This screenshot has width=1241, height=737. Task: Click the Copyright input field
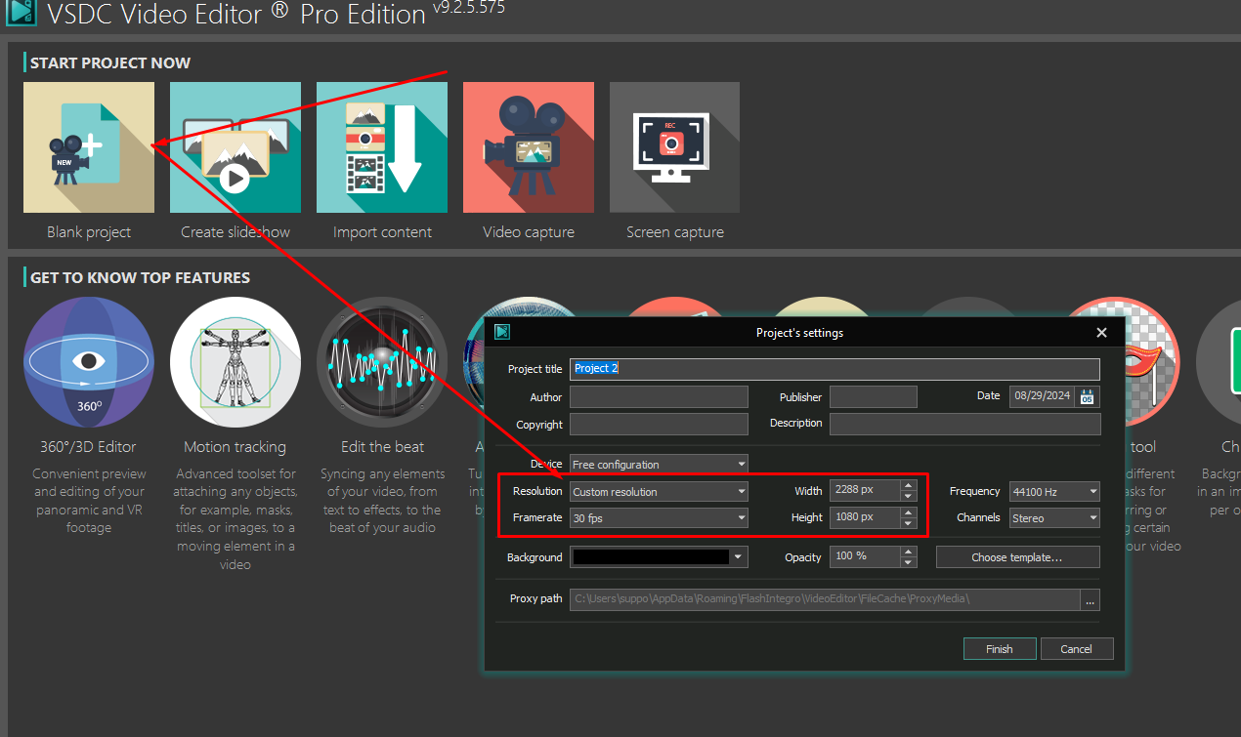click(659, 424)
